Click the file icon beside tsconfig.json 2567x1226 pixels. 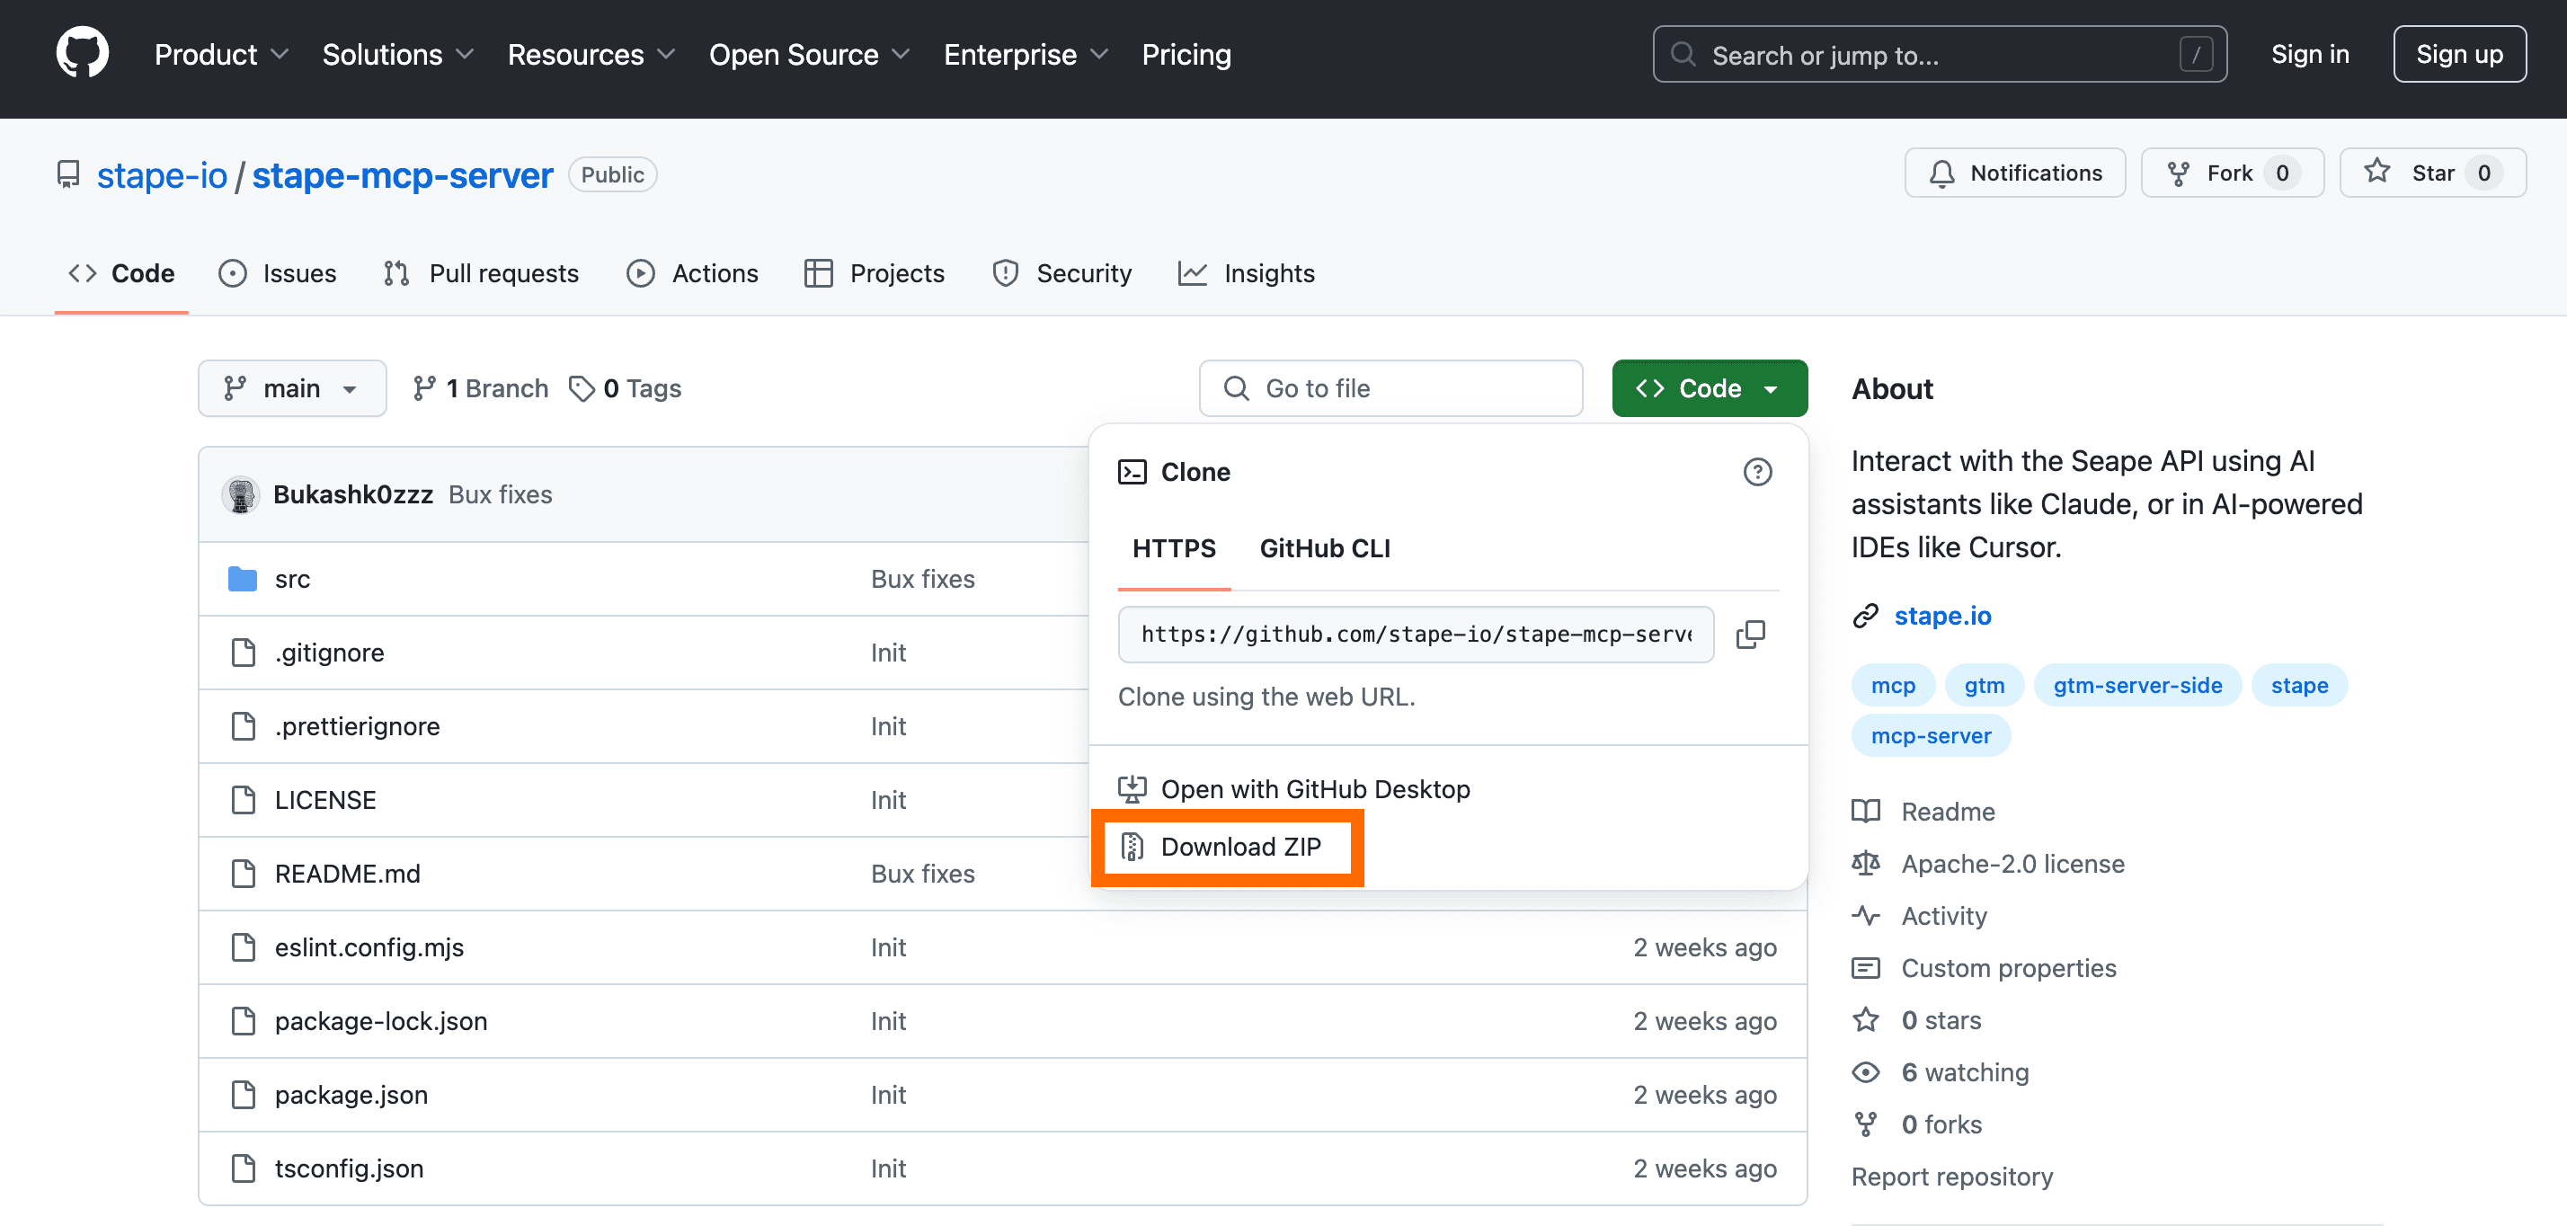244,1168
